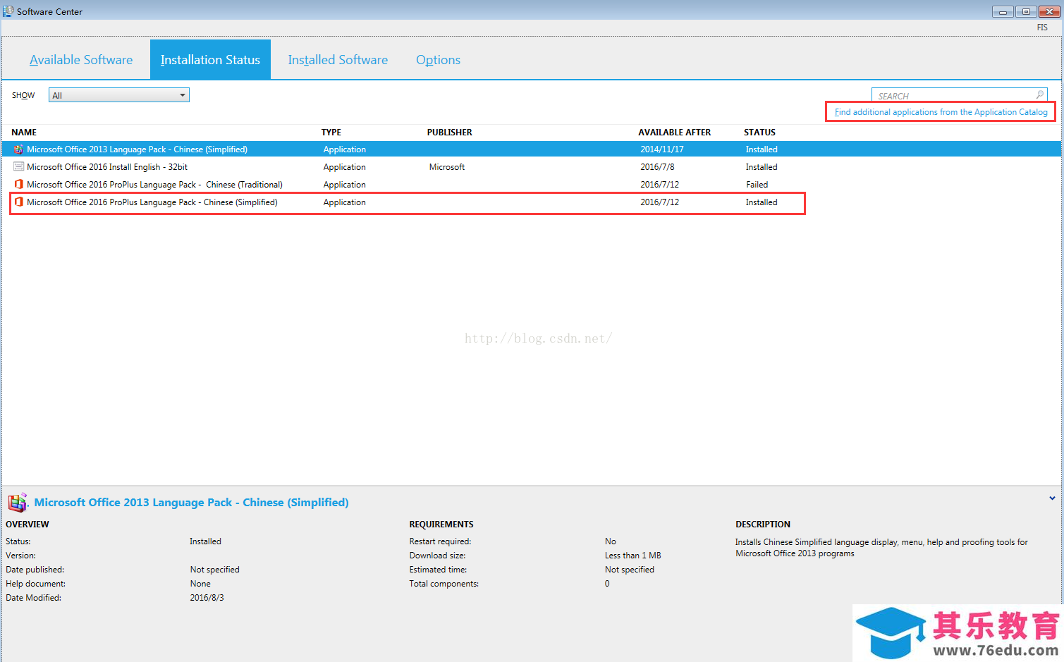1064x662 pixels.
Task: Click the Office 2016 Install English 32bit icon
Action: 18,167
